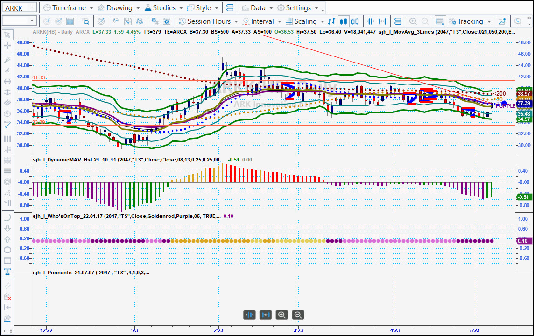This screenshot has height=336, width=534.
Task: Select the OHLC bar chart style
Action: pyautogui.click(x=331, y=21)
